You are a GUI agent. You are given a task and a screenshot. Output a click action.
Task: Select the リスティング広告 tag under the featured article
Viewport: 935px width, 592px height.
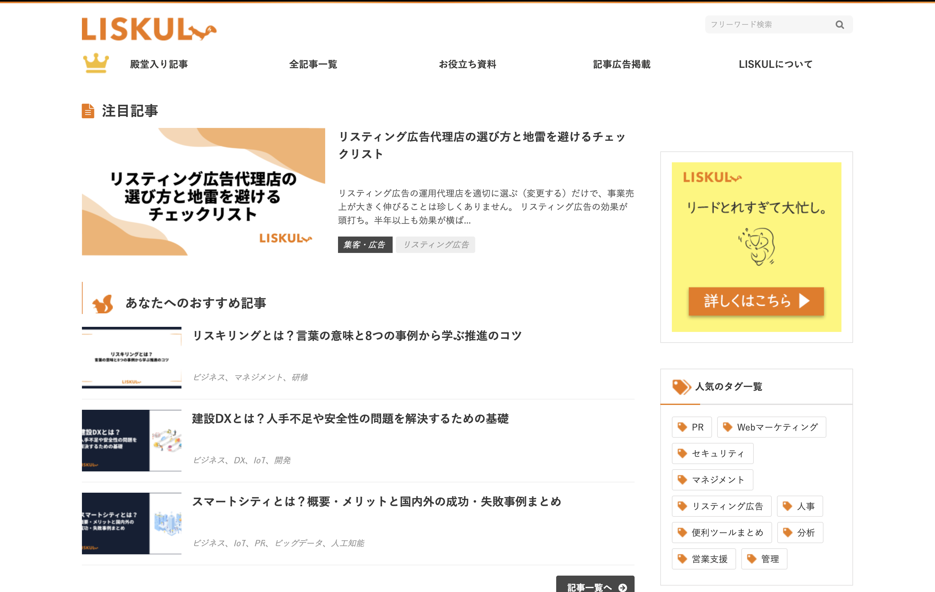click(x=435, y=245)
